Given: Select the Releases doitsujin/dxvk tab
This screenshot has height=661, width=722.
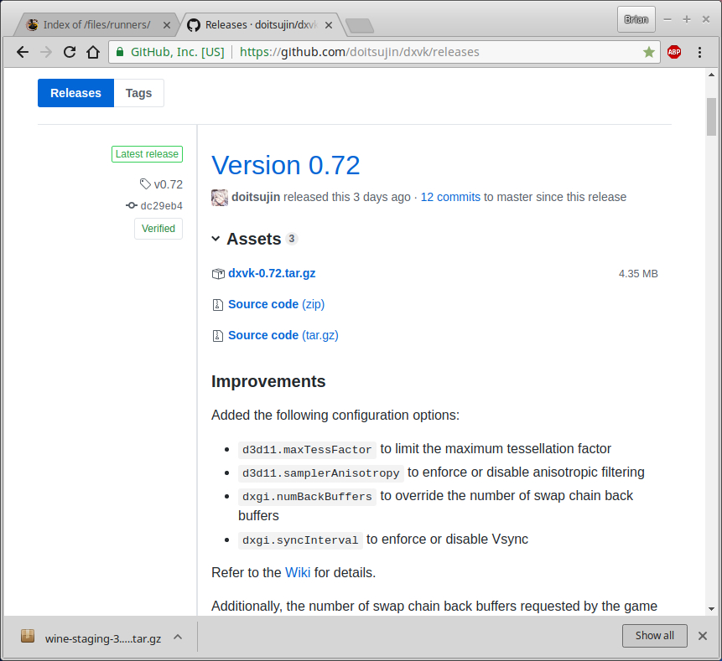Looking at the screenshot, I should [261, 25].
